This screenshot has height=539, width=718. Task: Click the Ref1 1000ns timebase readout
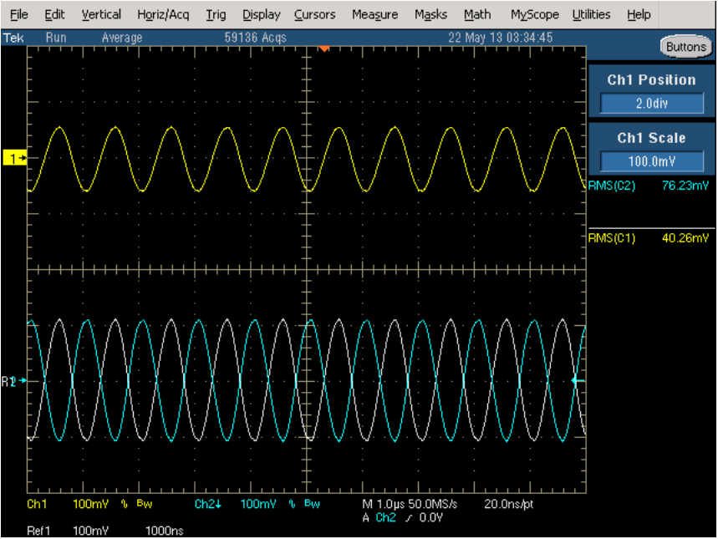click(x=164, y=531)
